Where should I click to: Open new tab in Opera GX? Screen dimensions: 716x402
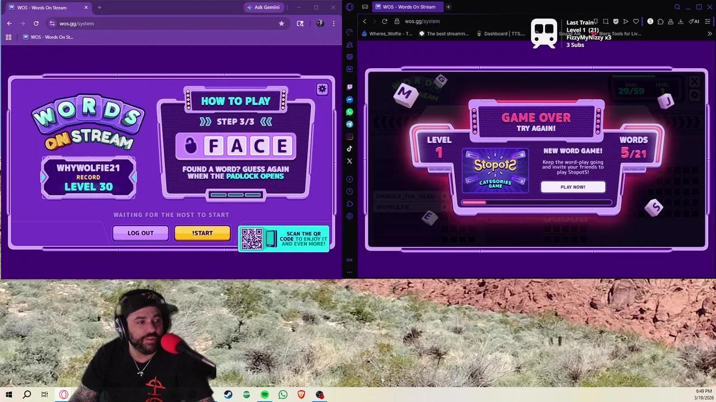point(448,7)
